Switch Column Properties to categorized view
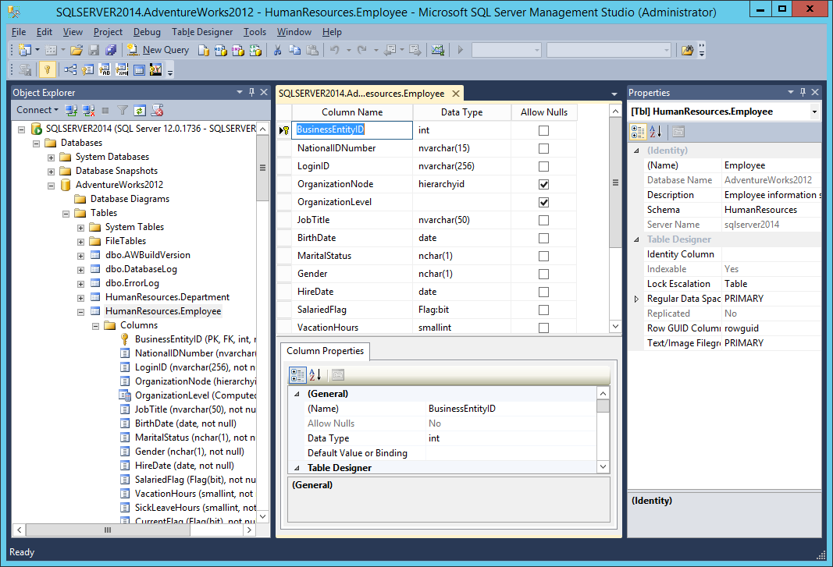The image size is (833, 567). (297, 374)
